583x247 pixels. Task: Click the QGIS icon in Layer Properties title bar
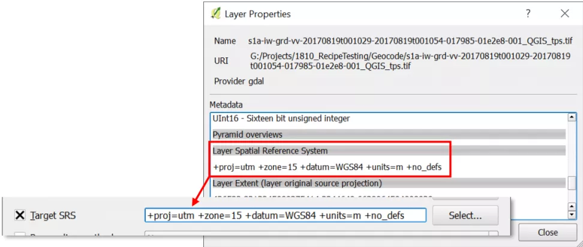pyautogui.click(x=215, y=14)
